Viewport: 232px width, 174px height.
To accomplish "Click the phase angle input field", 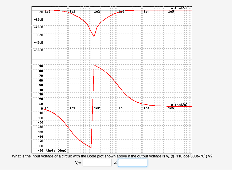I will click(x=133, y=163).
